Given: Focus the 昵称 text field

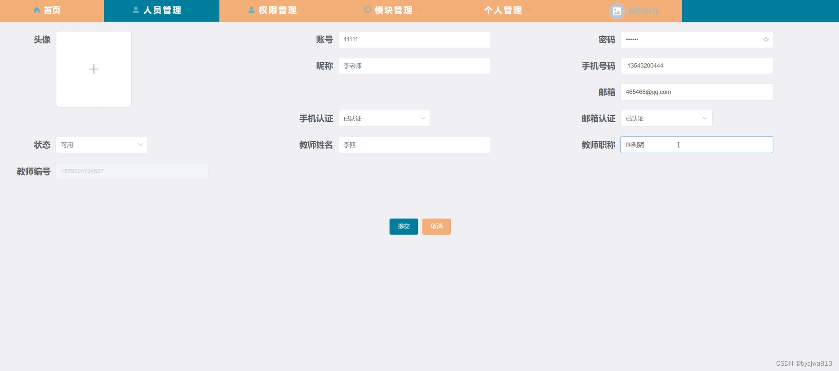Looking at the screenshot, I should [414, 66].
